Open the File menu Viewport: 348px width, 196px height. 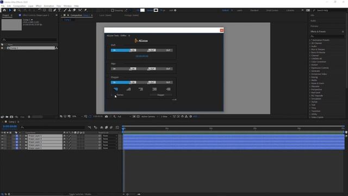pyautogui.click(x=3, y=6)
